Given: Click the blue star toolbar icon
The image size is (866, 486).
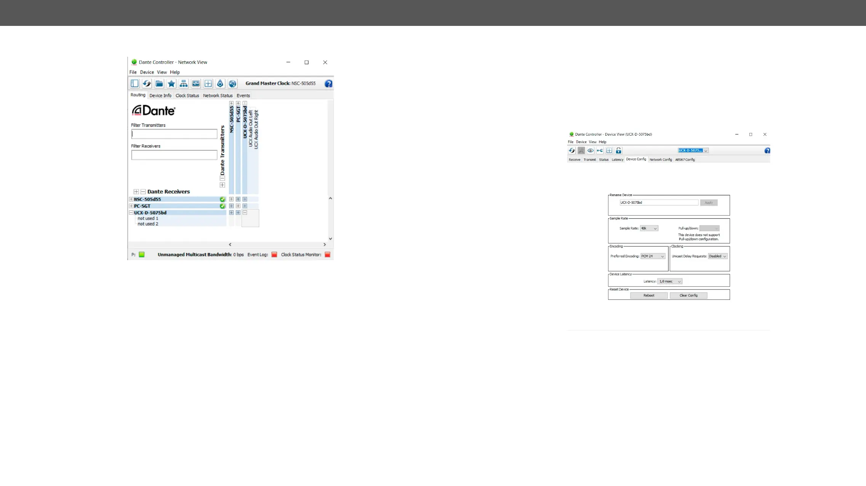Looking at the screenshot, I should click(x=171, y=83).
